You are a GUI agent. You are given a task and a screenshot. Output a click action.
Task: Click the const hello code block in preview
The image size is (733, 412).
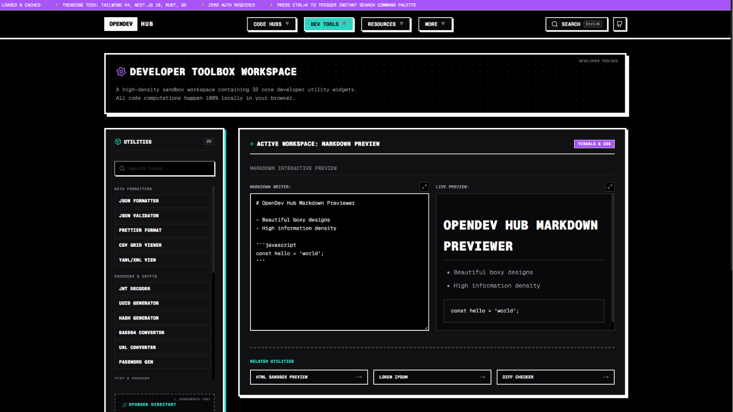click(x=524, y=311)
